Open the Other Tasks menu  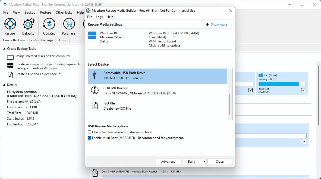pos(64,13)
